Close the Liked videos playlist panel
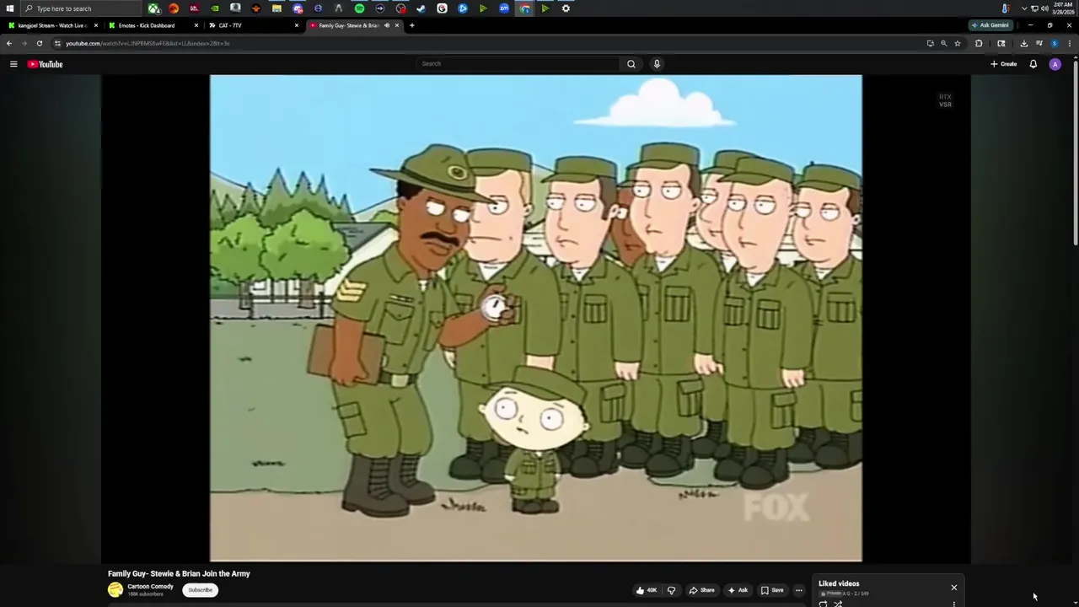Image resolution: width=1079 pixels, height=607 pixels. pyautogui.click(x=953, y=588)
